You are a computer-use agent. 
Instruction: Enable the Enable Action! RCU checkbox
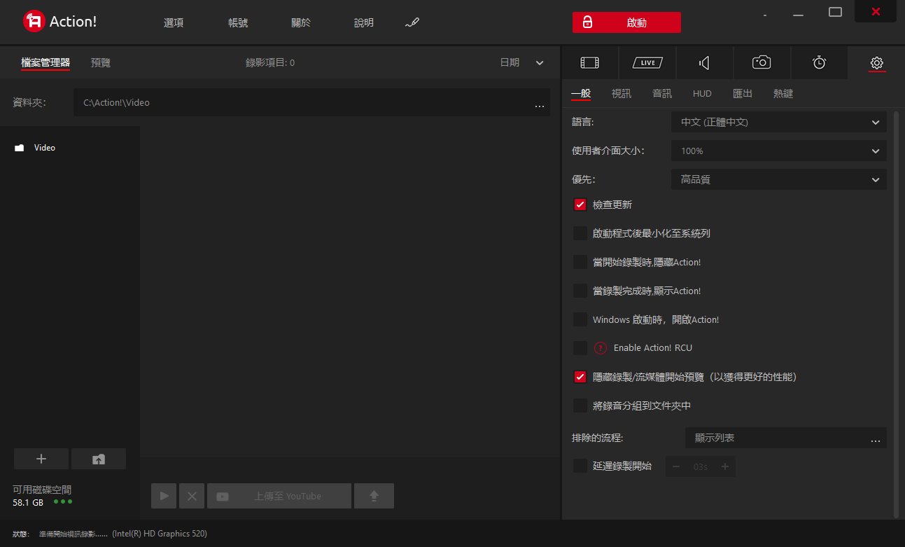(x=580, y=348)
